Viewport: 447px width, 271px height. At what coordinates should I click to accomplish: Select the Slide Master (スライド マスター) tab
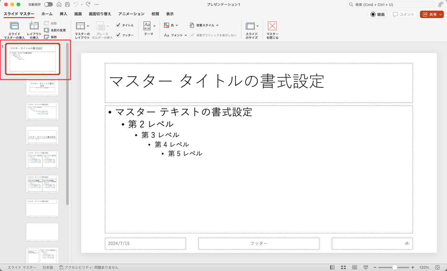19,14
